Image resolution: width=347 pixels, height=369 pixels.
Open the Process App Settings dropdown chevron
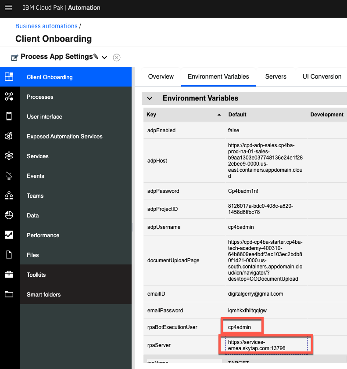tap(104, 58)
